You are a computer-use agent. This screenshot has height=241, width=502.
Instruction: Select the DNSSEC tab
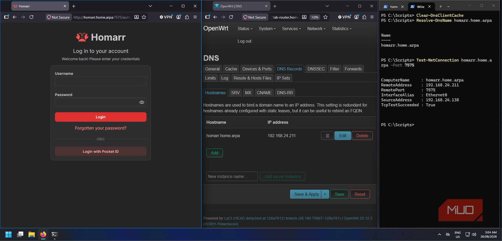(x=316, y=69)
